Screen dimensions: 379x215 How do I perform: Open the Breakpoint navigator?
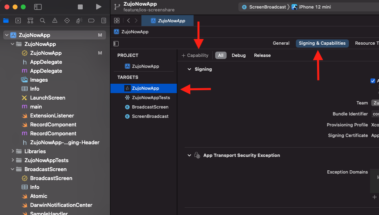point(91,21)
